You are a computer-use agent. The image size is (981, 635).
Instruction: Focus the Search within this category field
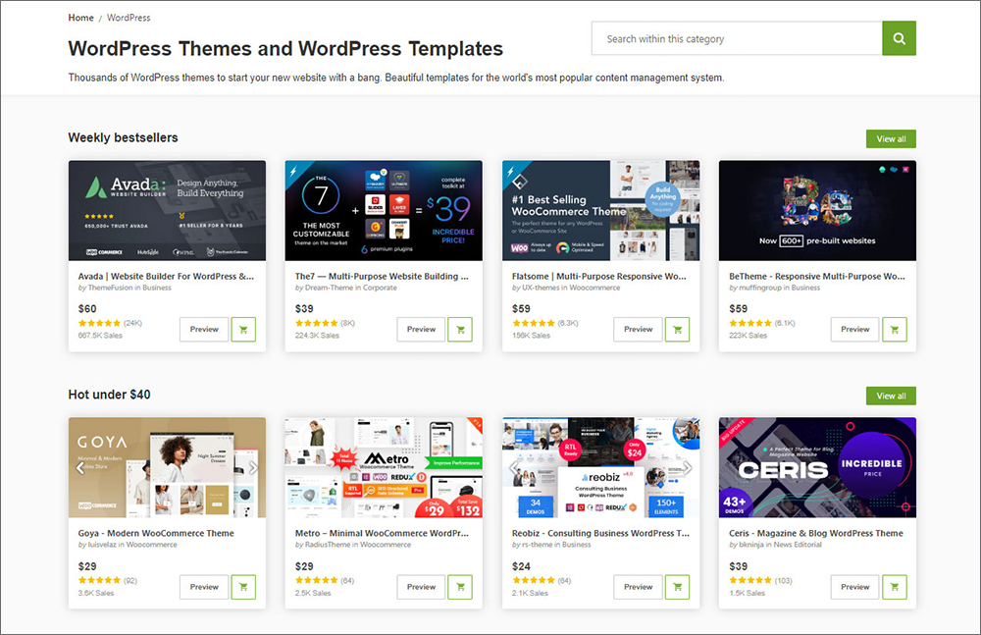tap(737, 38)
